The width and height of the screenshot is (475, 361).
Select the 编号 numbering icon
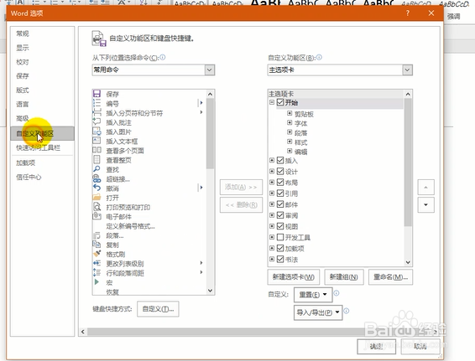[97, 103]
